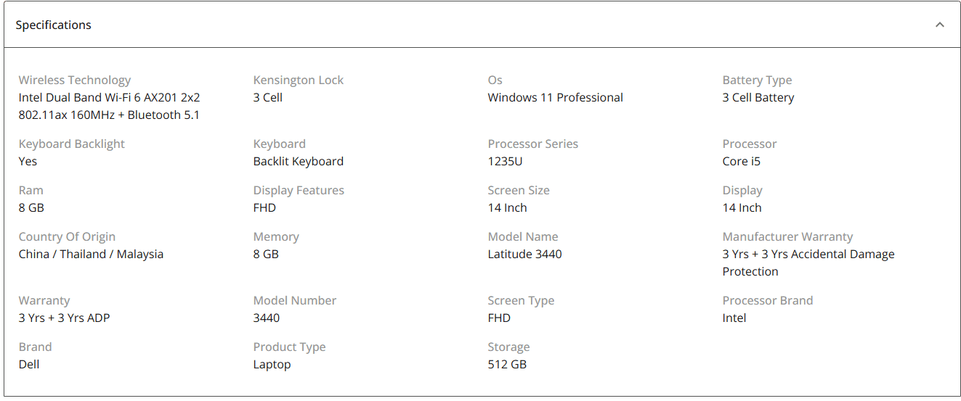Screen dimensions: 961x401
Task: Select the Wireless Technology value text
Action: coord(109,106)
